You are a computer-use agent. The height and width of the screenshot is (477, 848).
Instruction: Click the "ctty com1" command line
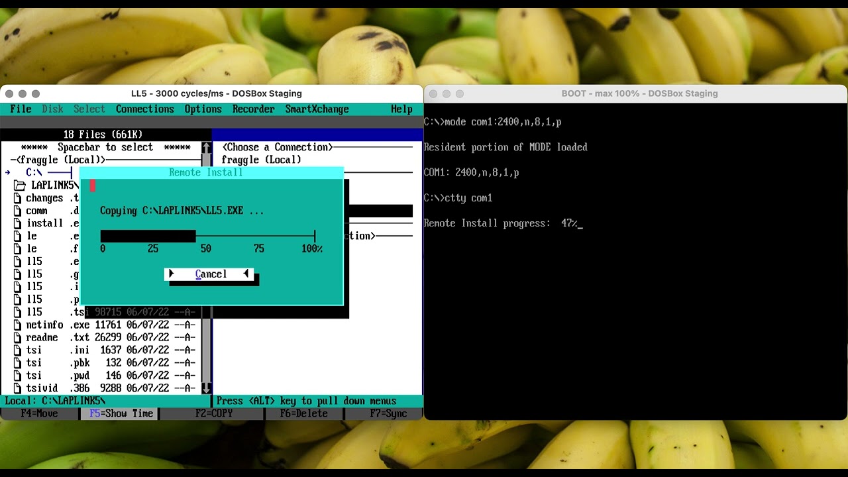pyautogui.click(x=458, y=198)
